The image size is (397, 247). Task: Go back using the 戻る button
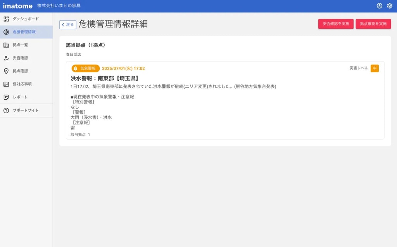click(x=68, y=24)
